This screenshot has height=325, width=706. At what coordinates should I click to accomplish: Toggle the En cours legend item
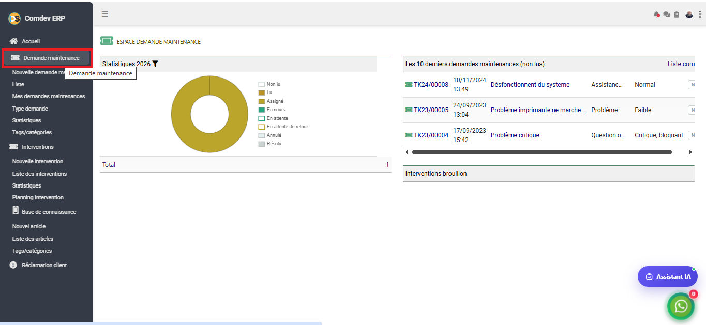[x=272, y=110]
